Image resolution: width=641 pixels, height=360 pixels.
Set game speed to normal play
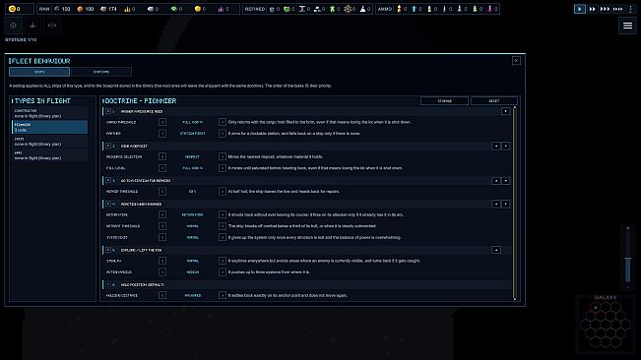coord(579,9)
